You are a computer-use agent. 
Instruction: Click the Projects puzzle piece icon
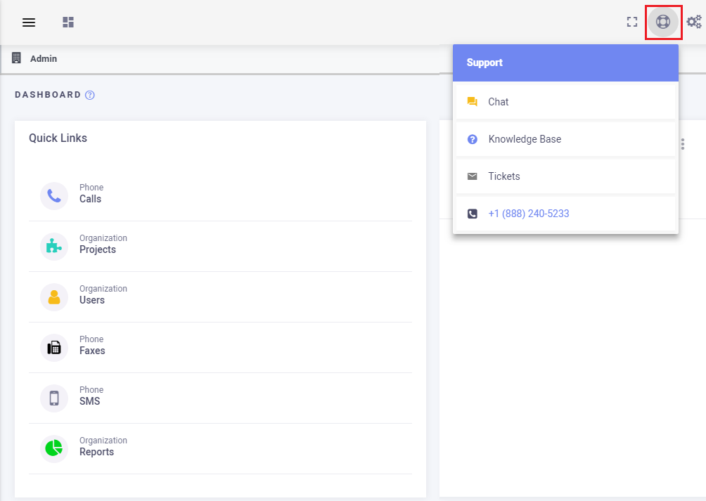(54, 247)
